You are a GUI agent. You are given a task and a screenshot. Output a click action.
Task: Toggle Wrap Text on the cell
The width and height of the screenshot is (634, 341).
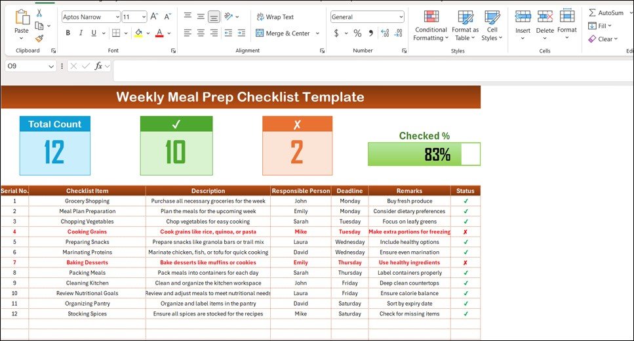point(275,16)
